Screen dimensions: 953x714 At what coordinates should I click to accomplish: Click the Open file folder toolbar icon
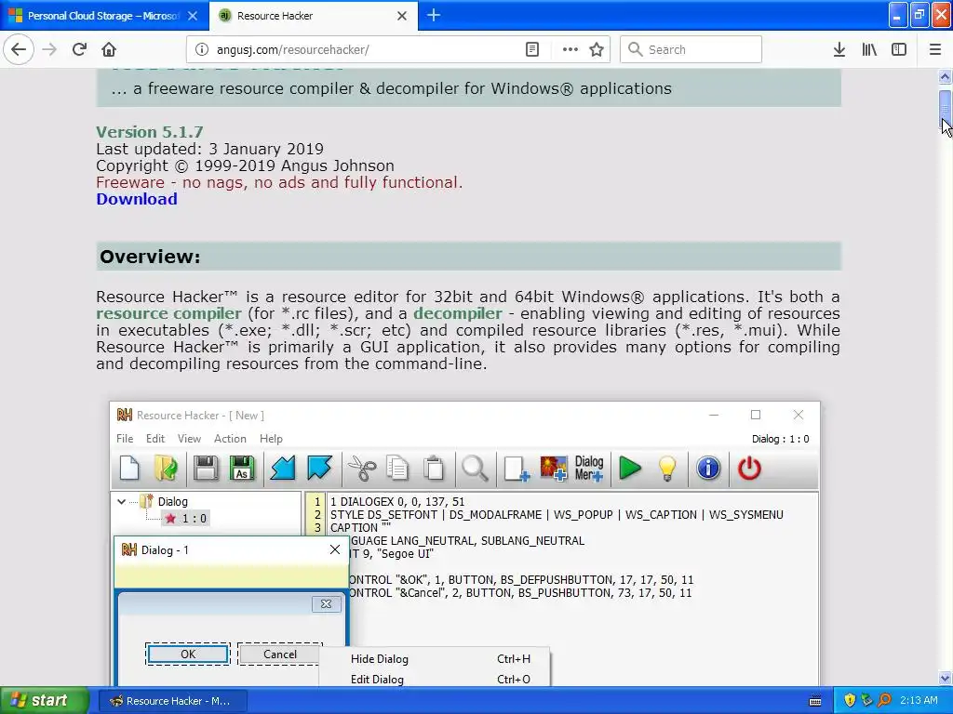coord(166,469)
